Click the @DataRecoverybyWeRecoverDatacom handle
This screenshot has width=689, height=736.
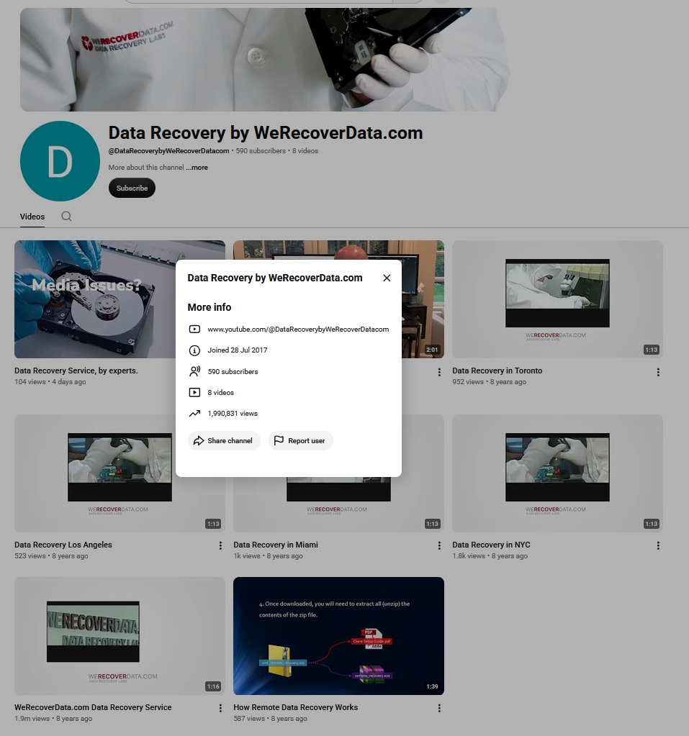168,151
